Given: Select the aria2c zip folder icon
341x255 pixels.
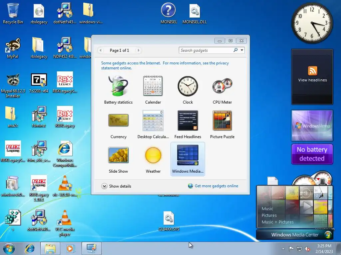Looking at the screenshot, I should tap(13, 117).
